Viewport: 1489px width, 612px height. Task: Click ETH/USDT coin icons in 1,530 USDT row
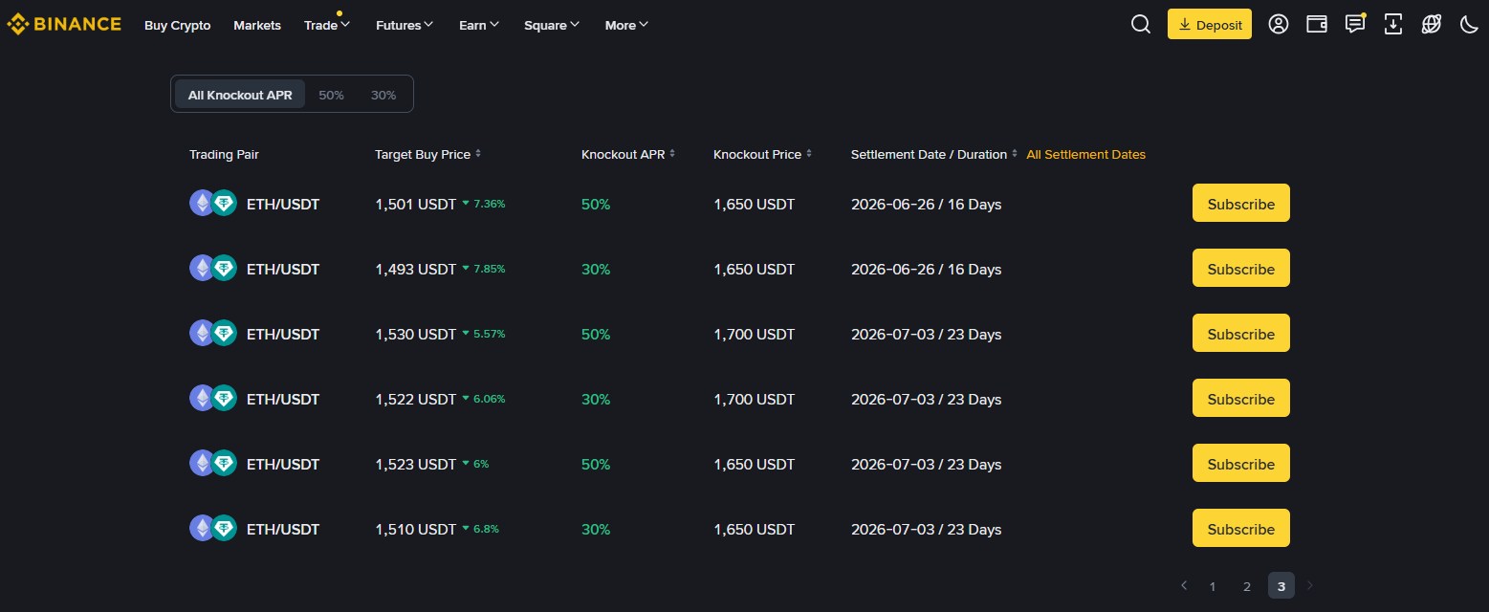coord(213,333)
